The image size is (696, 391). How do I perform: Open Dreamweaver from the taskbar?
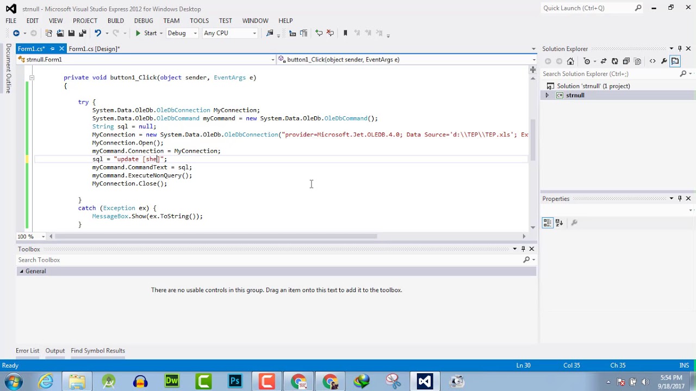point(172,381)
